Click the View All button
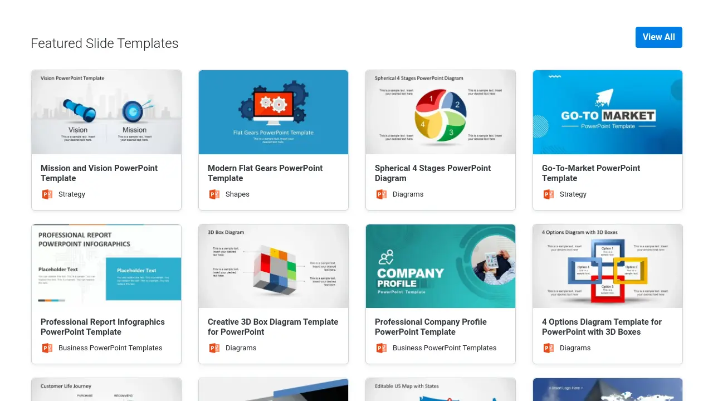This screenshot has height=401, width=713. (658, 37)
